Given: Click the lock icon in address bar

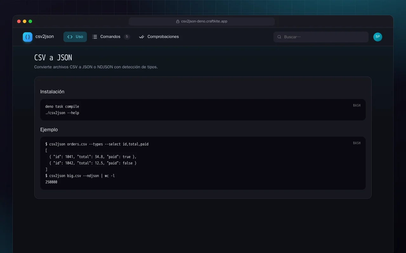Looking at the screenshot, I should pos(178,22).
